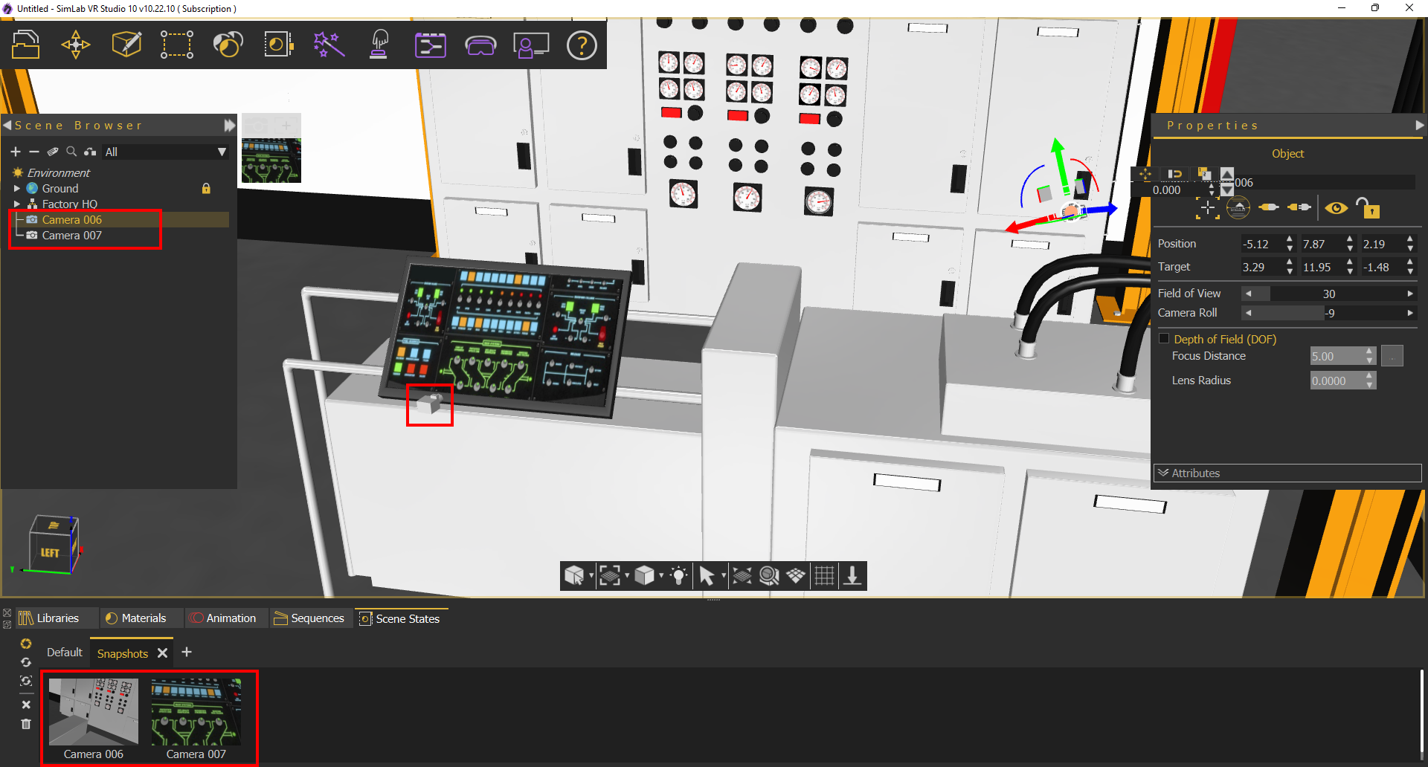Toggle the Ground node lock icon
Viewport: 1428px width, 767px height.
click(x=206, y=189)
